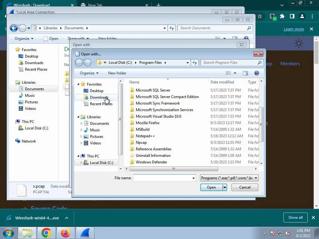Click Show all downloads button
Image resolution: width=319 pixels, height=239 pixels.
coord(295,218)
